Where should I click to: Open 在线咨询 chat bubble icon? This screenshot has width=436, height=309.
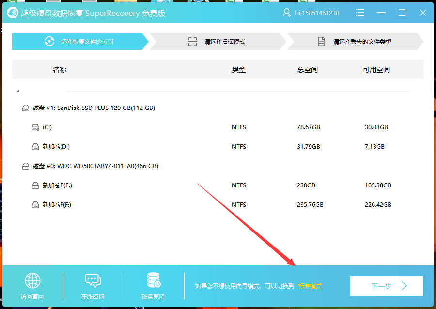[x=93, y=280]
